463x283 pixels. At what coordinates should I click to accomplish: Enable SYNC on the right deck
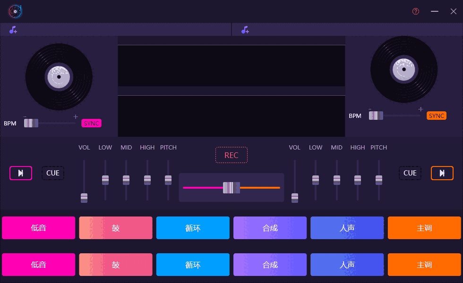[x=436, y=115]
